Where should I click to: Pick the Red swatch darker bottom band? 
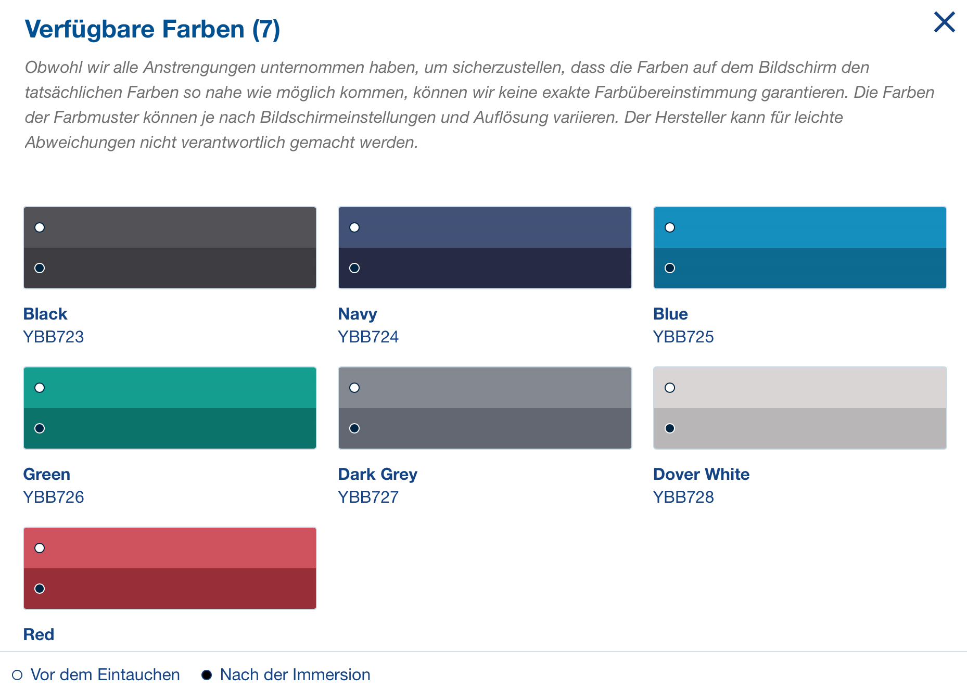coord(170,589)
